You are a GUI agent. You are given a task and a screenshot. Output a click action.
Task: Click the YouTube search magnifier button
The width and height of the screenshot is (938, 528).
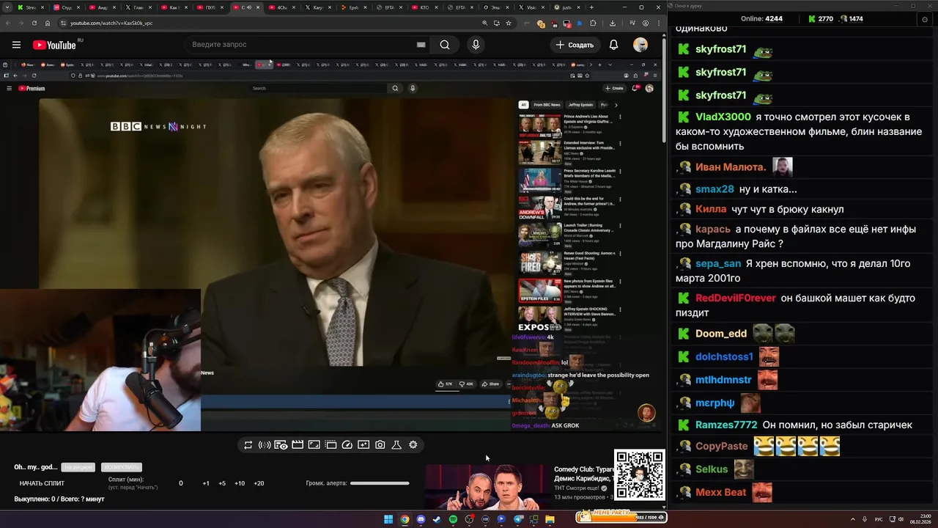point(445,45)
